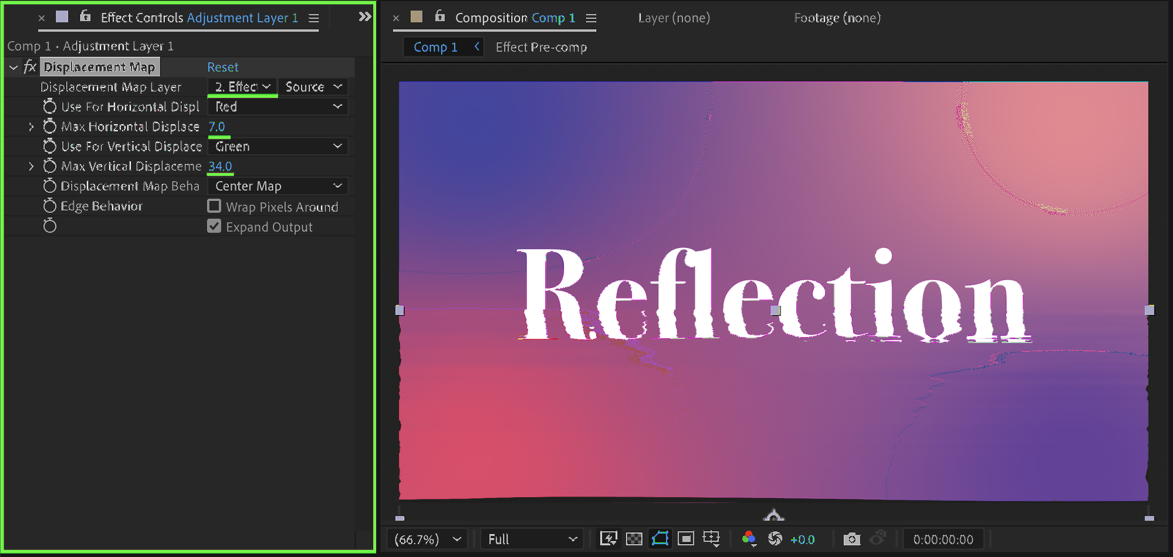
Task: Expand the Max Vertical Displacement property
Action: (31, 167)
